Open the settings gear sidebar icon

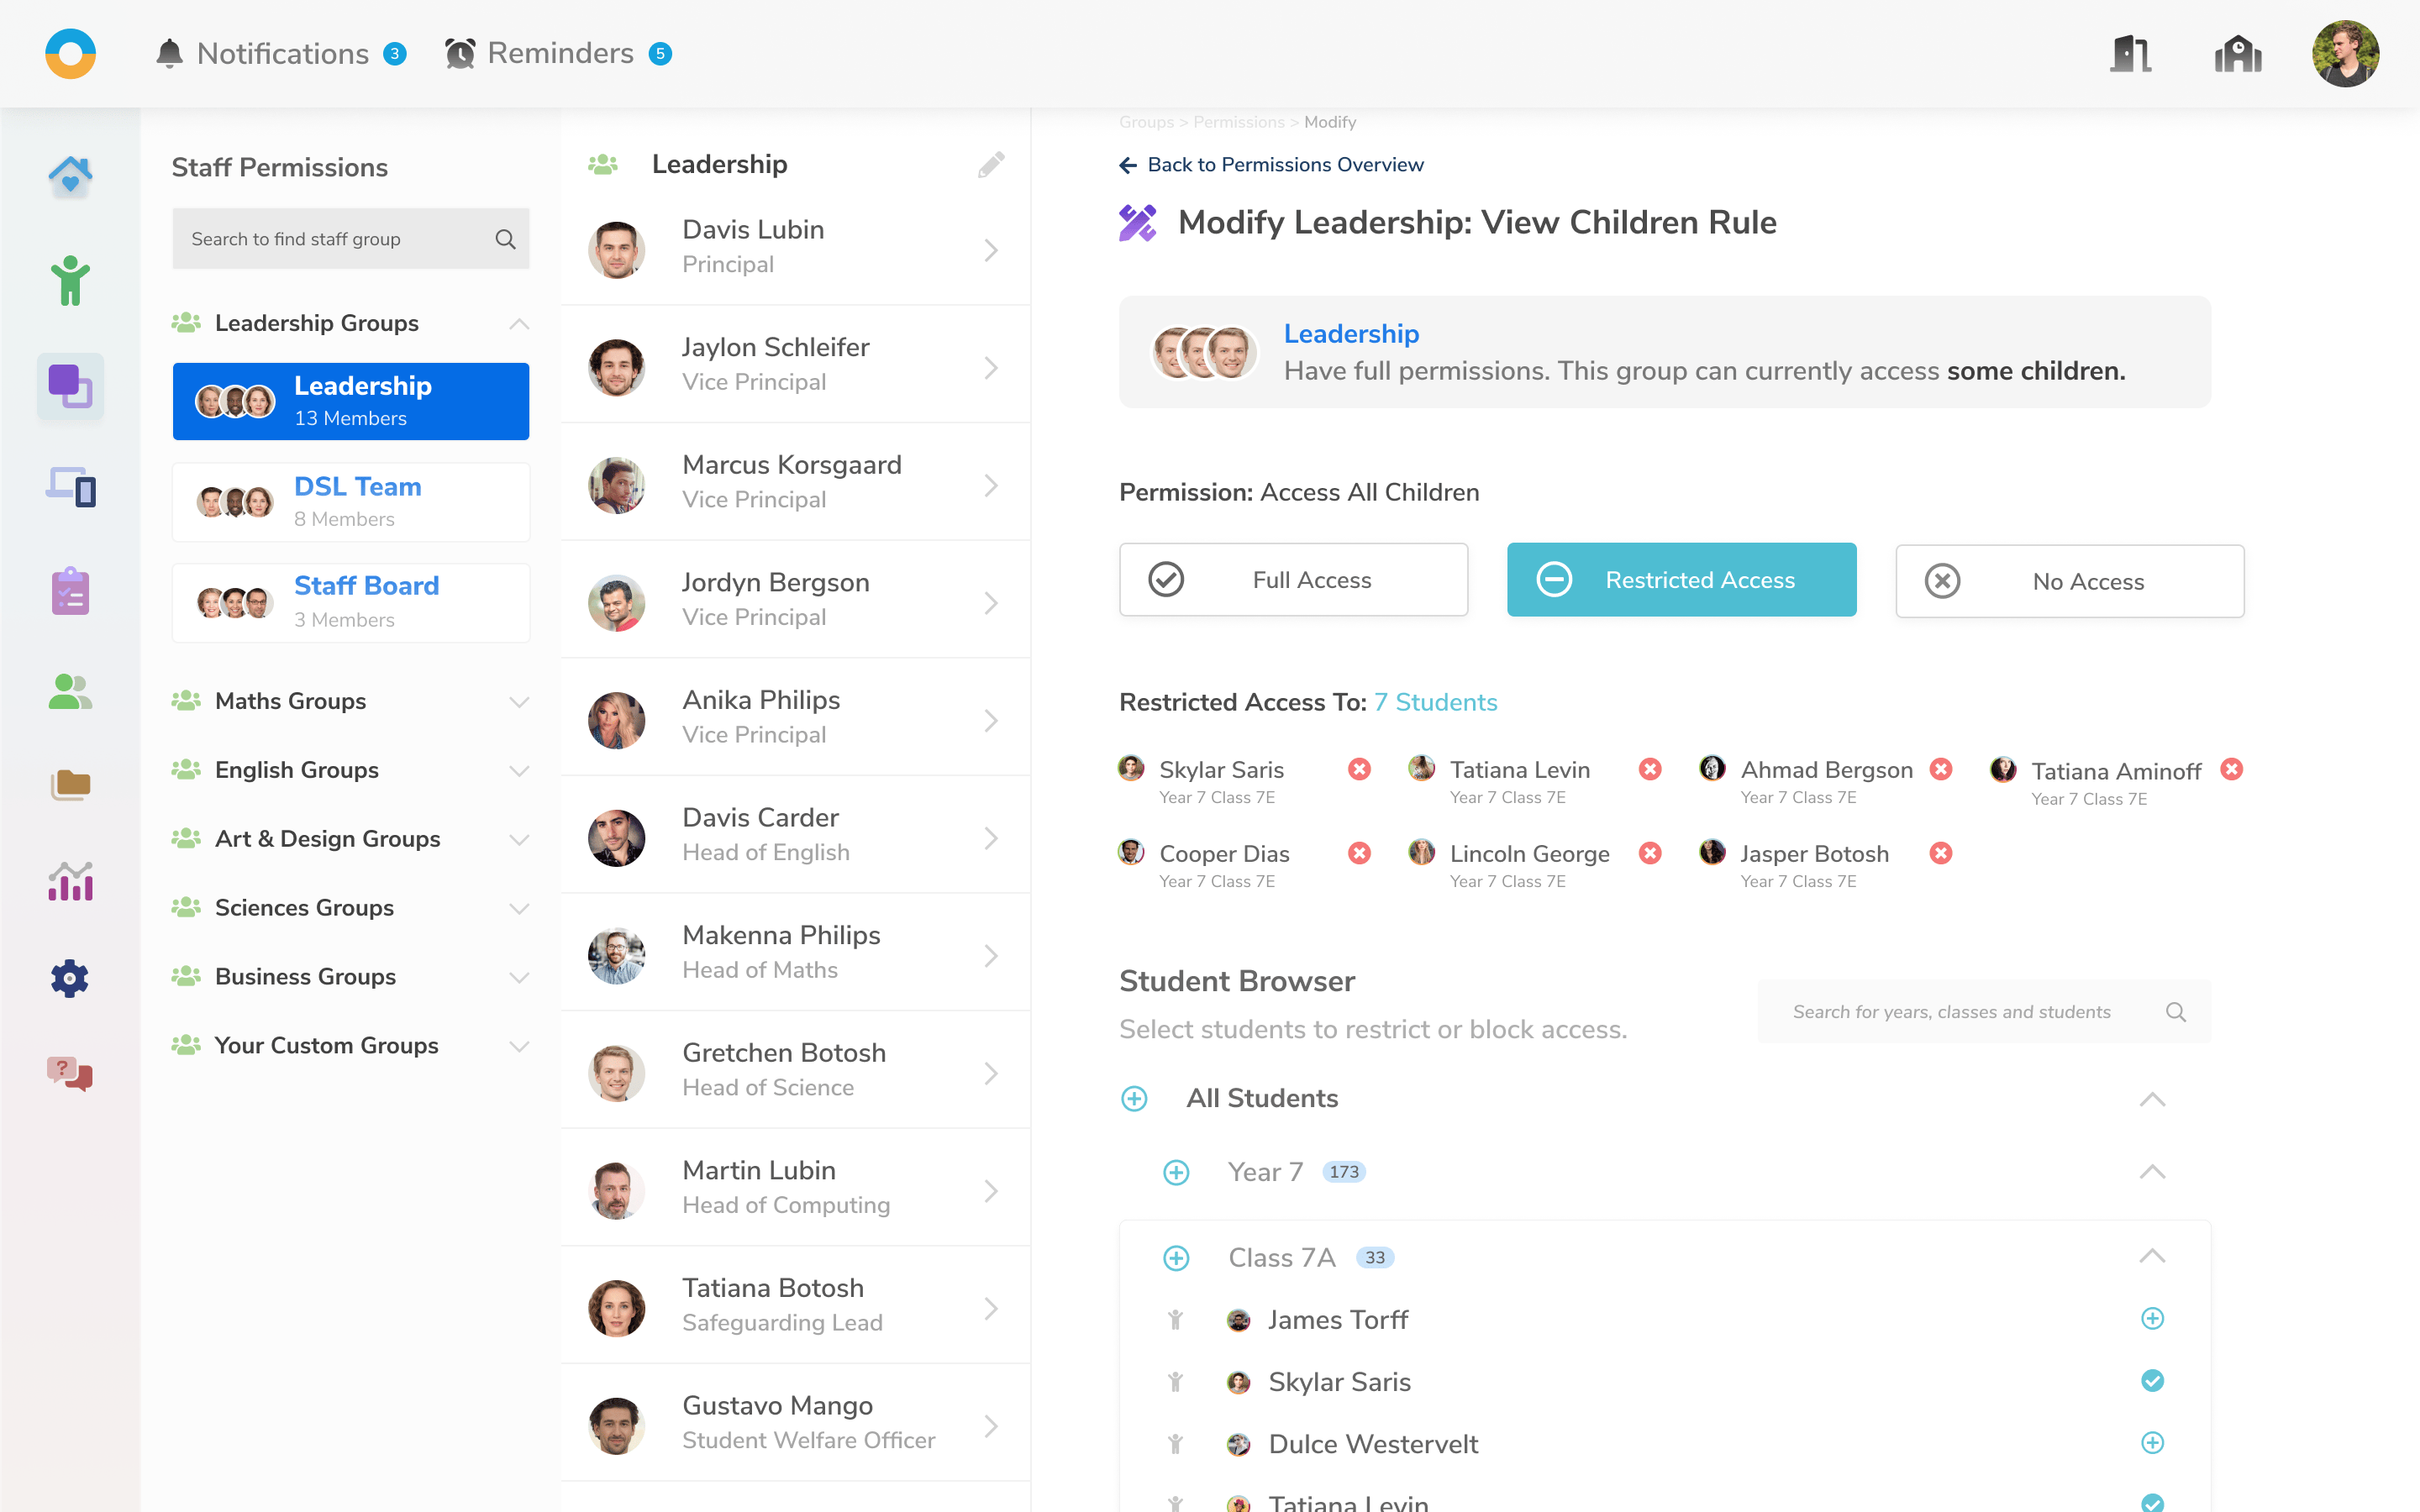coord(70,978)
